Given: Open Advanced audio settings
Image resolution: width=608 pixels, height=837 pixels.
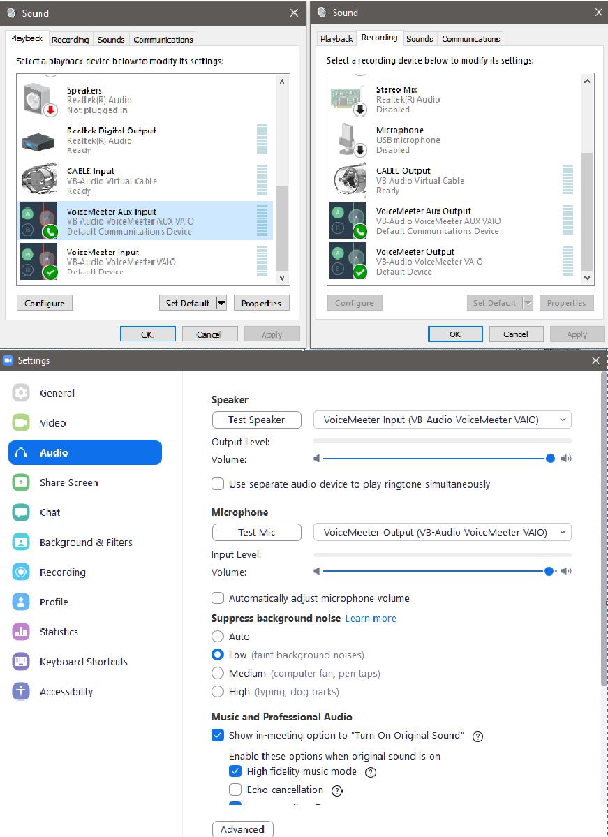Looking at the screenshot, I should pos(242,829).
